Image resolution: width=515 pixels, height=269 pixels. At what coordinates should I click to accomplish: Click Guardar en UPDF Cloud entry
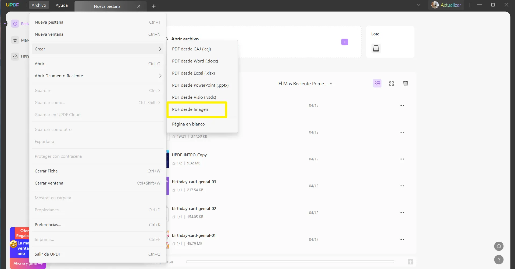[98, 115]
